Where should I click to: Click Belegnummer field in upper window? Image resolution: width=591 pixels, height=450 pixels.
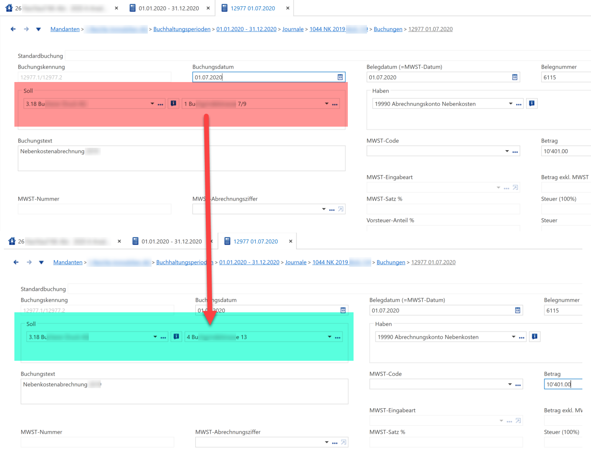566,77
